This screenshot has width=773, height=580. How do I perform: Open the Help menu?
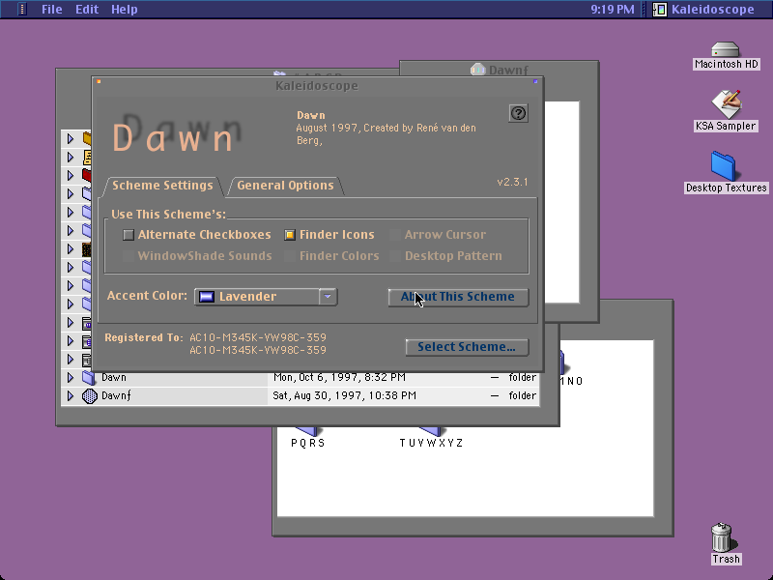coord(125,10)
